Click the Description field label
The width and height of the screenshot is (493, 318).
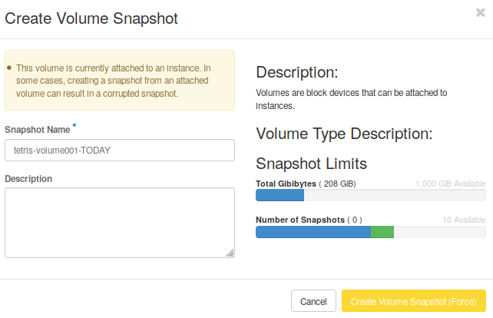point(28,178)
